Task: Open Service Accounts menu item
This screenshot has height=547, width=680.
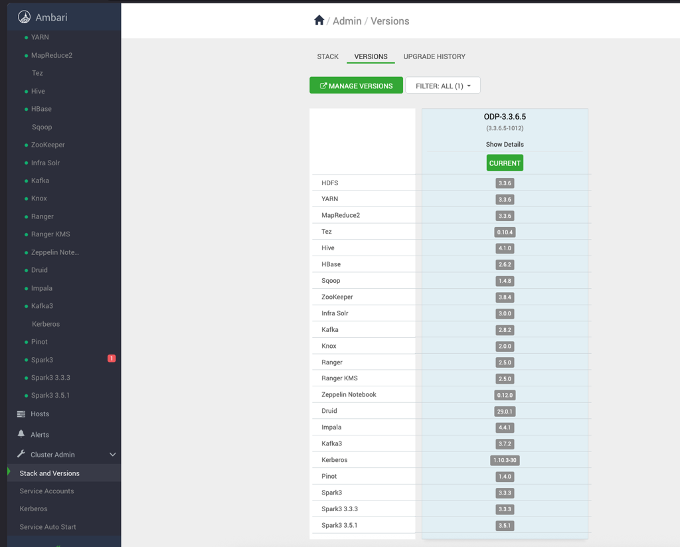Action: pyautogui.click(x=46, y=491)
